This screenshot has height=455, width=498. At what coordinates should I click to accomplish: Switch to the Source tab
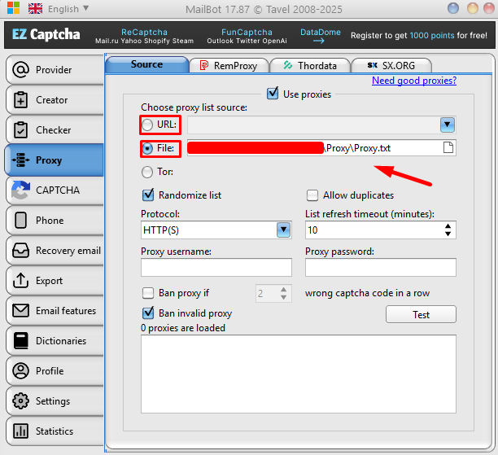(x=146, y=64)
